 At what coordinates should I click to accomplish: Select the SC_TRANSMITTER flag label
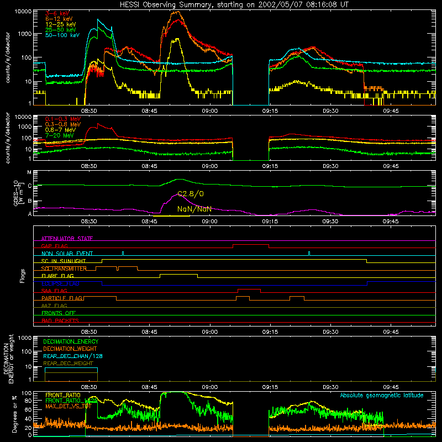click(64, 269)
